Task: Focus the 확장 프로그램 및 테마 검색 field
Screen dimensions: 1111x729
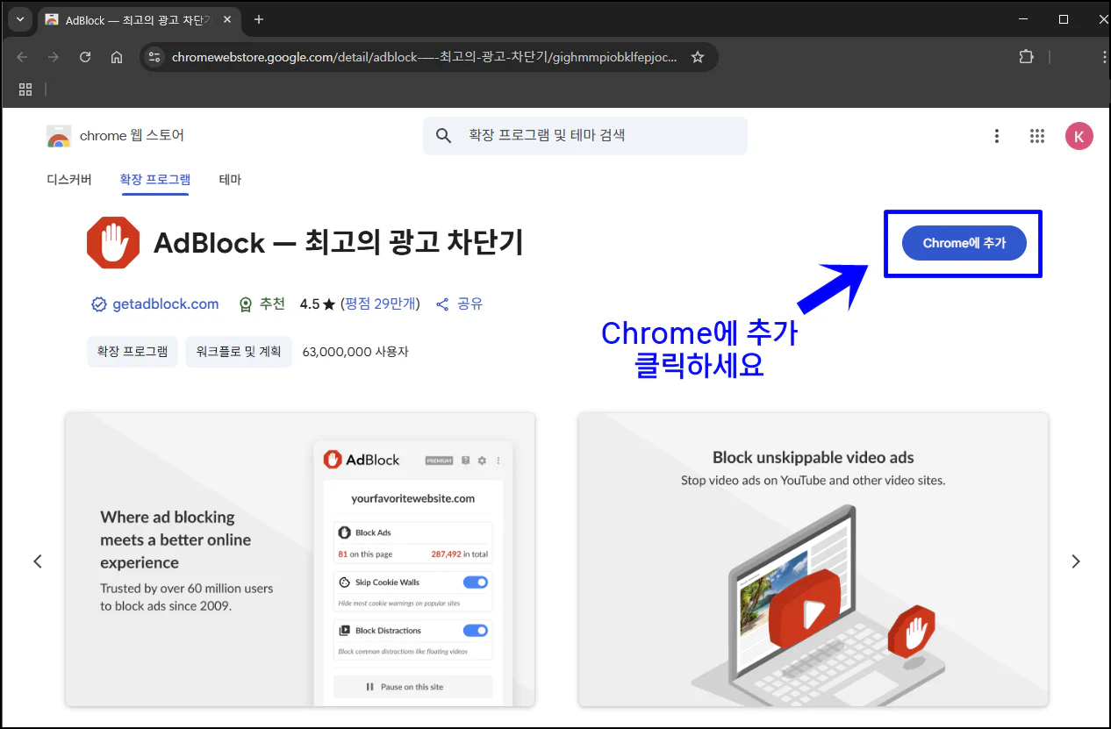Action: (585, 136)
